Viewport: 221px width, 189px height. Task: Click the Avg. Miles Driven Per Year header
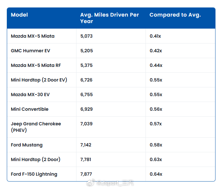pos(110,18)
